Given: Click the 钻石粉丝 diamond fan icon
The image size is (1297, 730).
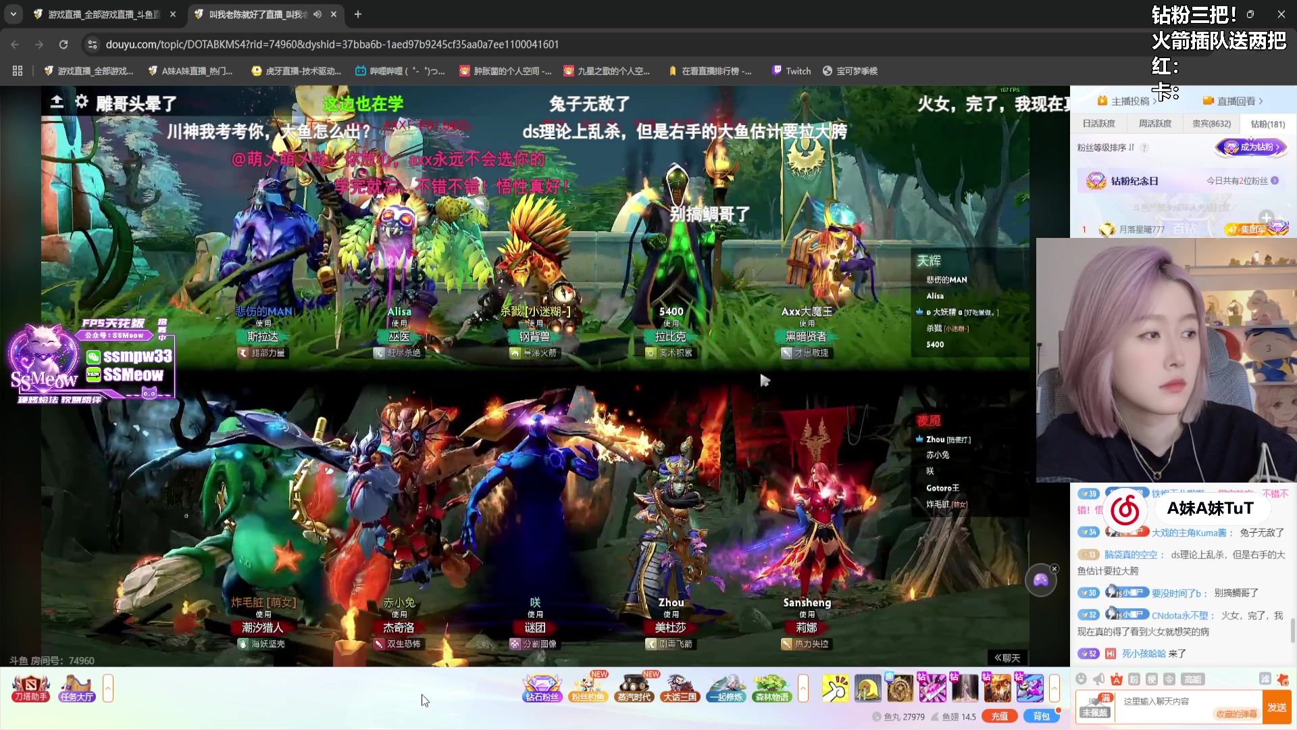Looking at the screenshot, I should coord(542,688).
